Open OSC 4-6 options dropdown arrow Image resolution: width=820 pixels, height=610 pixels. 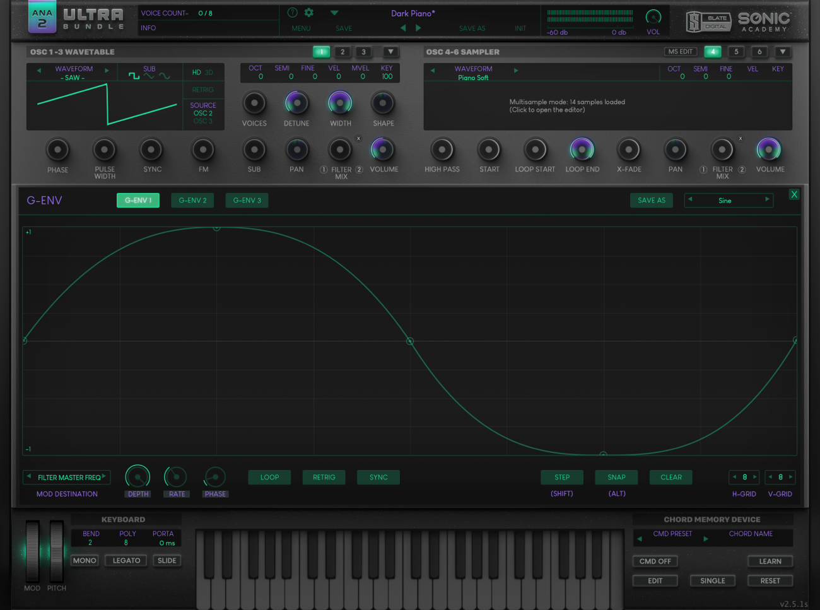[x=783, y=52]
